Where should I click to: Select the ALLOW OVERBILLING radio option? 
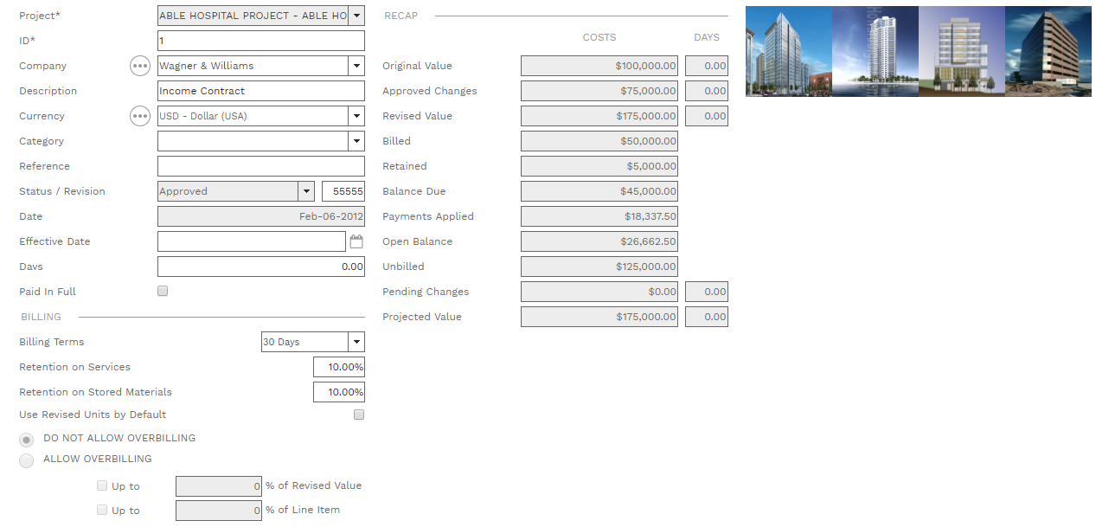pos(27,460)
